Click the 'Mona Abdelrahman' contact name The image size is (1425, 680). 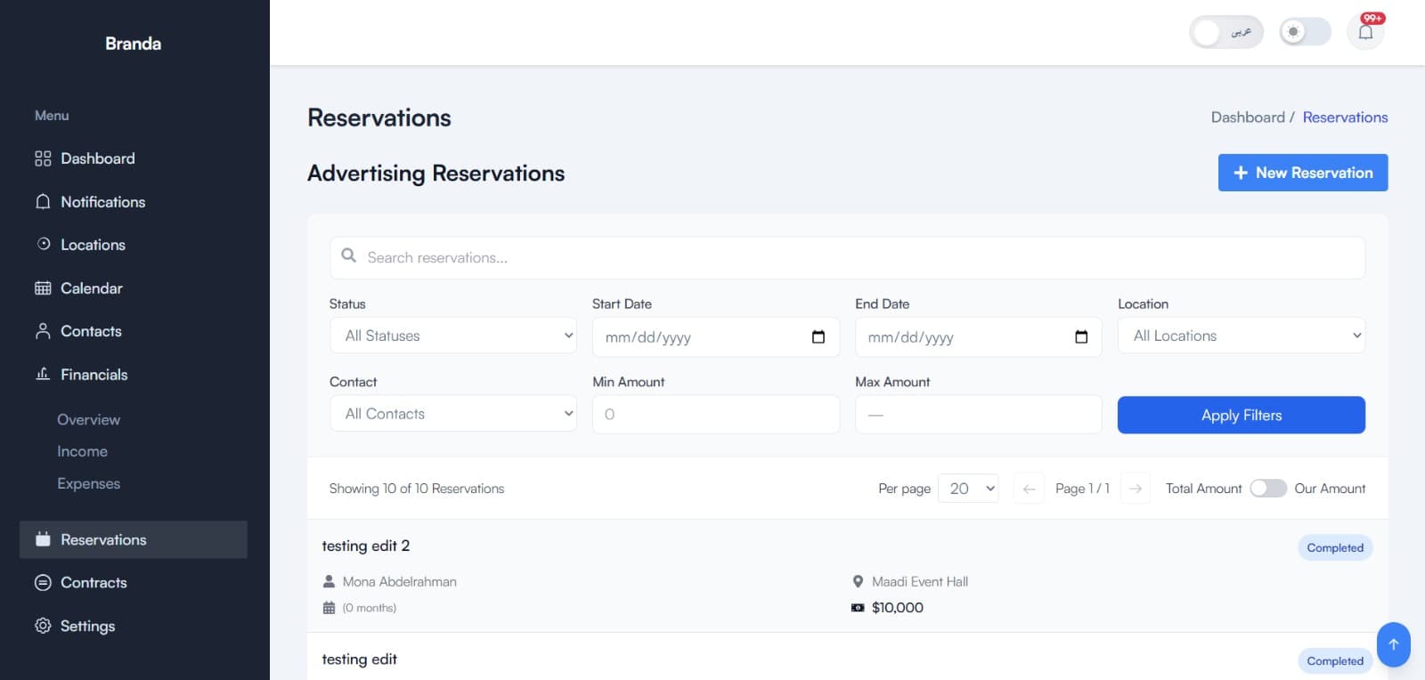(400, 581)
